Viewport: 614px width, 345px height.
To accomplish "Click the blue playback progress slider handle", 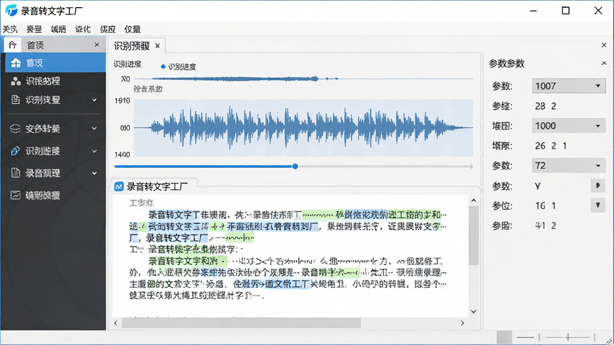I will coord(295,167).
